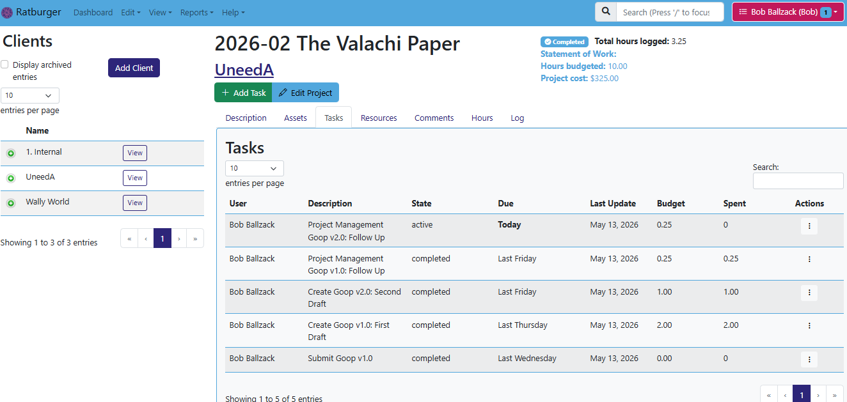Go to first page of clients list
Screen dimensions: 847x402
129,238
